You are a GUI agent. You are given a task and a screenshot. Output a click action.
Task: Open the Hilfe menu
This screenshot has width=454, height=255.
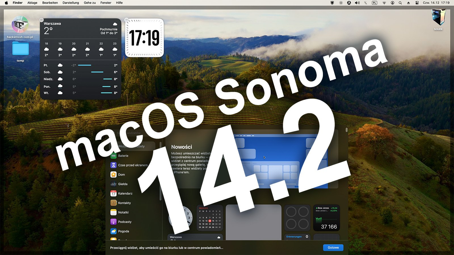pyautogui.click(x=119, y=3)
